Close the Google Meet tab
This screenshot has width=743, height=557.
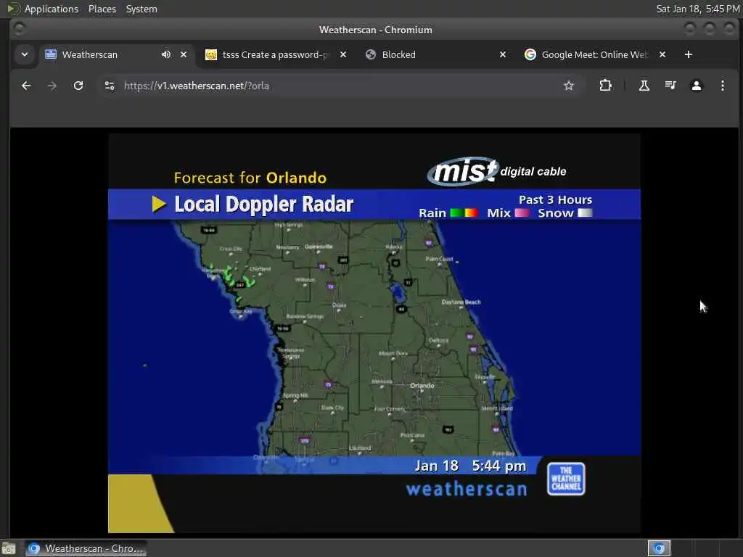pos(662,54)
